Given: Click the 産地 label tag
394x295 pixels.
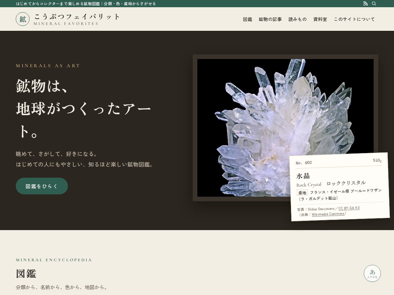Looking at the screenshot, I should [x=302, y=193].
